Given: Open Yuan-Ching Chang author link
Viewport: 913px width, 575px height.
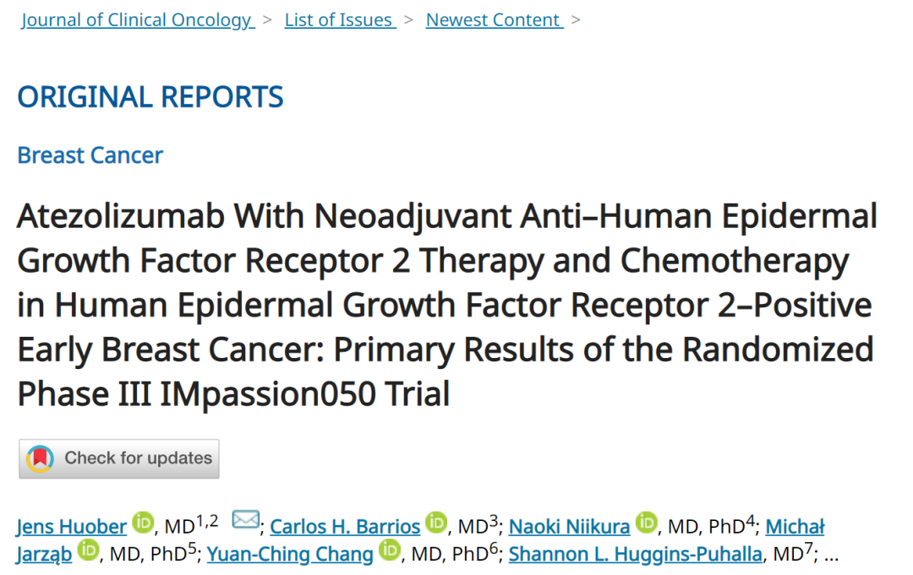Looking at the screenshot, I should tap(289, 555).
